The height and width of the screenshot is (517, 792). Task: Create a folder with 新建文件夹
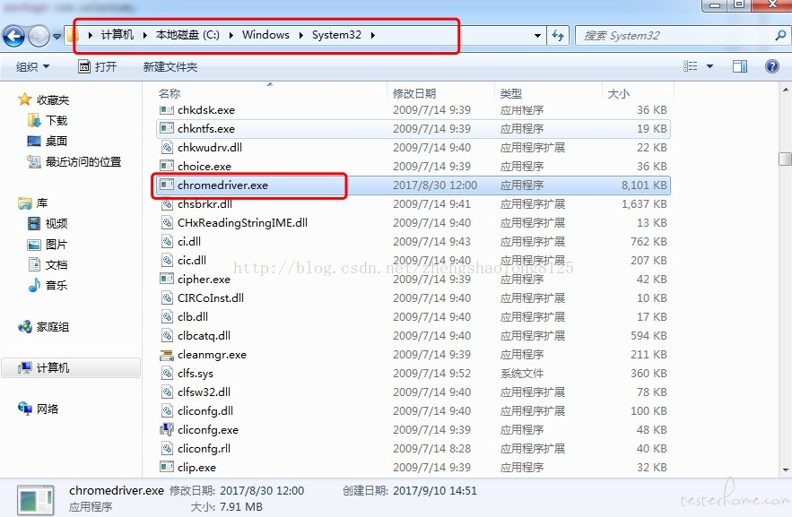tap(170, 66)
